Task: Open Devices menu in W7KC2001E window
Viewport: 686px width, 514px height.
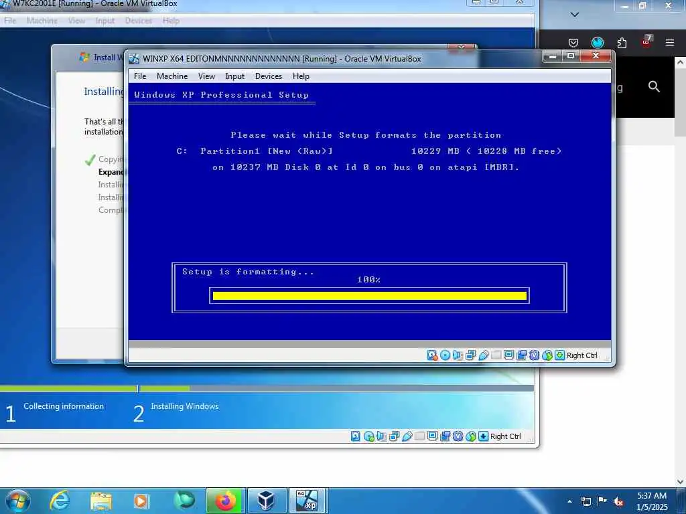Action: click(139, 21)
